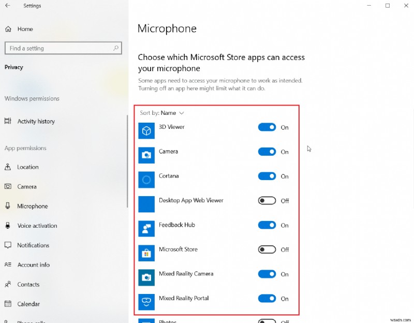Select the Cortana app icon

tap(146, 179)
